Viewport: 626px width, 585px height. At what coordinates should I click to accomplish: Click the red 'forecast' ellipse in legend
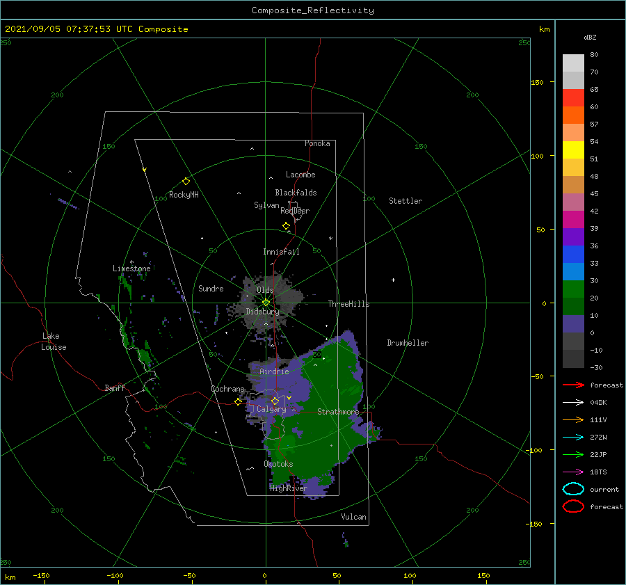[x=573, y=506]
